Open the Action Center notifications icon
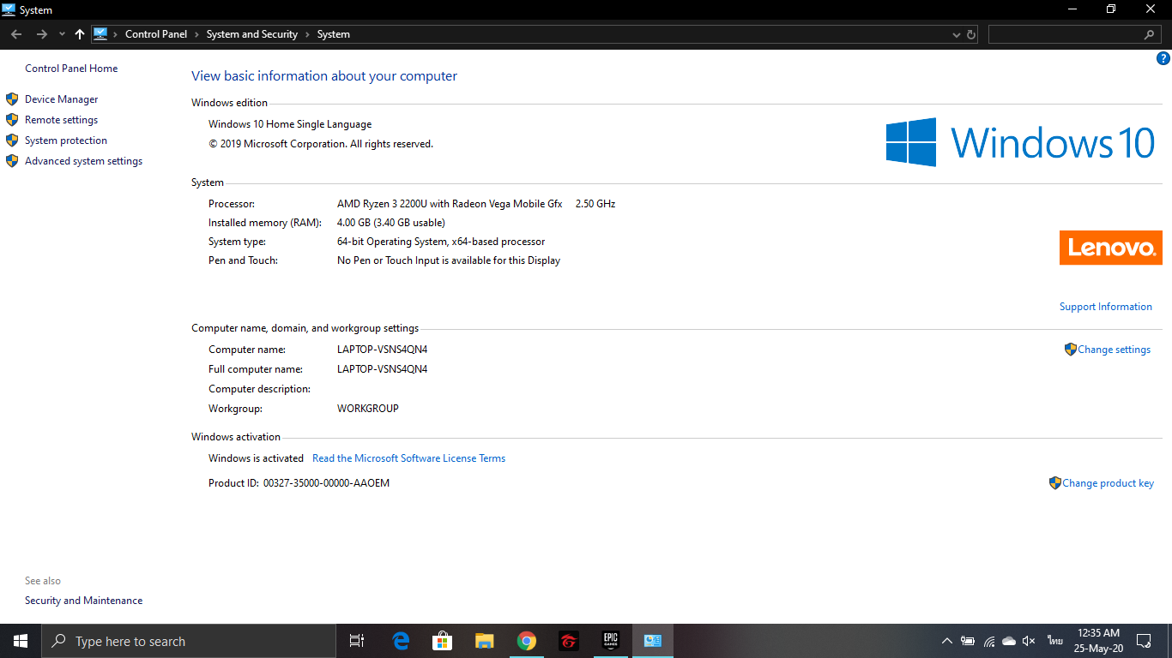Image resolution: width=1172 pixels, height=658 pixels. 1144,641
